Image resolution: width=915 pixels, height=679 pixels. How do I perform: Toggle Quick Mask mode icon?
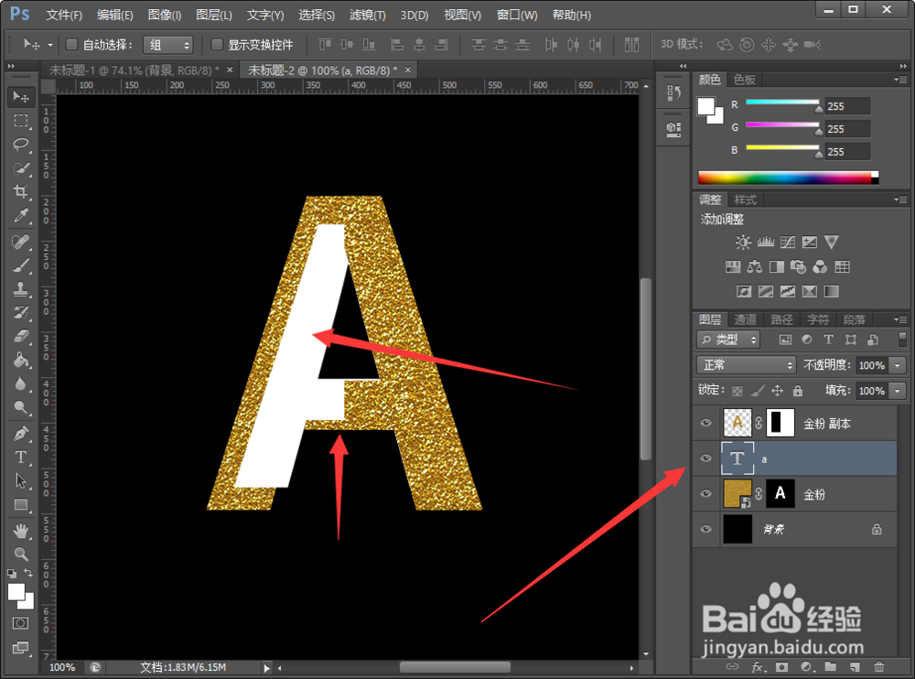point(20,623)
